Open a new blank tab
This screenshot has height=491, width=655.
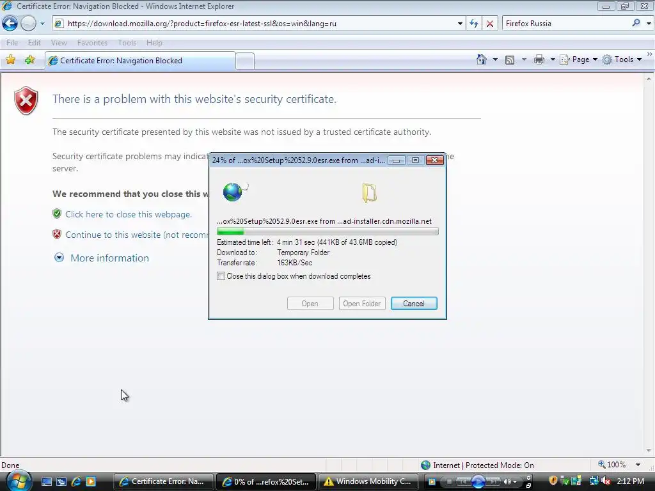pyautogui.click(x=245, y=61)
